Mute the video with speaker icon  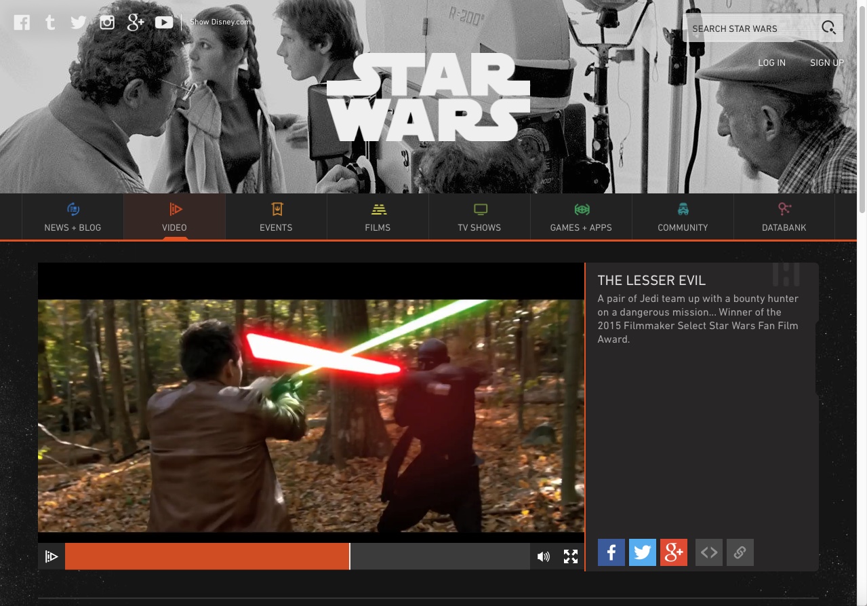pos(544,556)
